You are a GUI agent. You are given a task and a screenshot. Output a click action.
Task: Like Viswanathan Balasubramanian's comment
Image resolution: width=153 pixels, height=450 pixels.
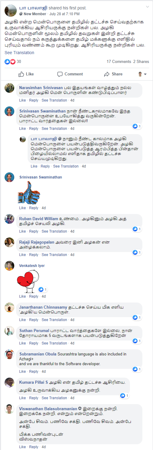pos(22,447)
